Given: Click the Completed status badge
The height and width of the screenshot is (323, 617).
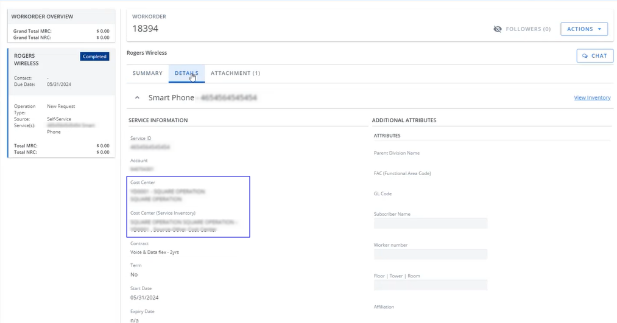Looking at the screenshot, I should [94, 57].
